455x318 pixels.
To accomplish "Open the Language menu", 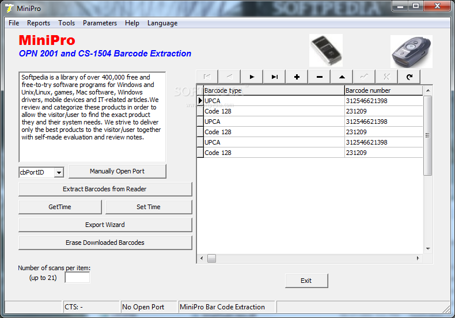I will tap(162, 23).
